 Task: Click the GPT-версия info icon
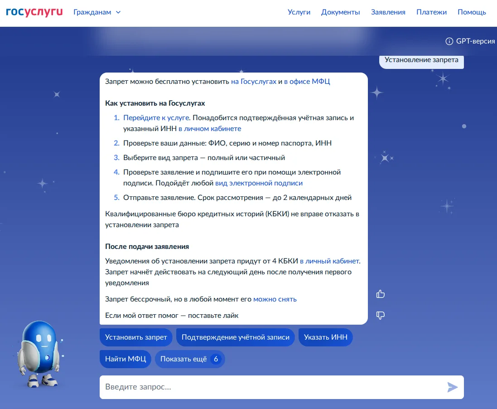[x=449, y=41]
